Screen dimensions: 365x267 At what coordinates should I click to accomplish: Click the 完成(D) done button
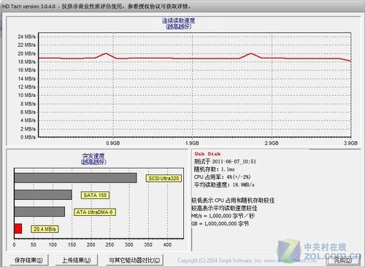(343, 260)
